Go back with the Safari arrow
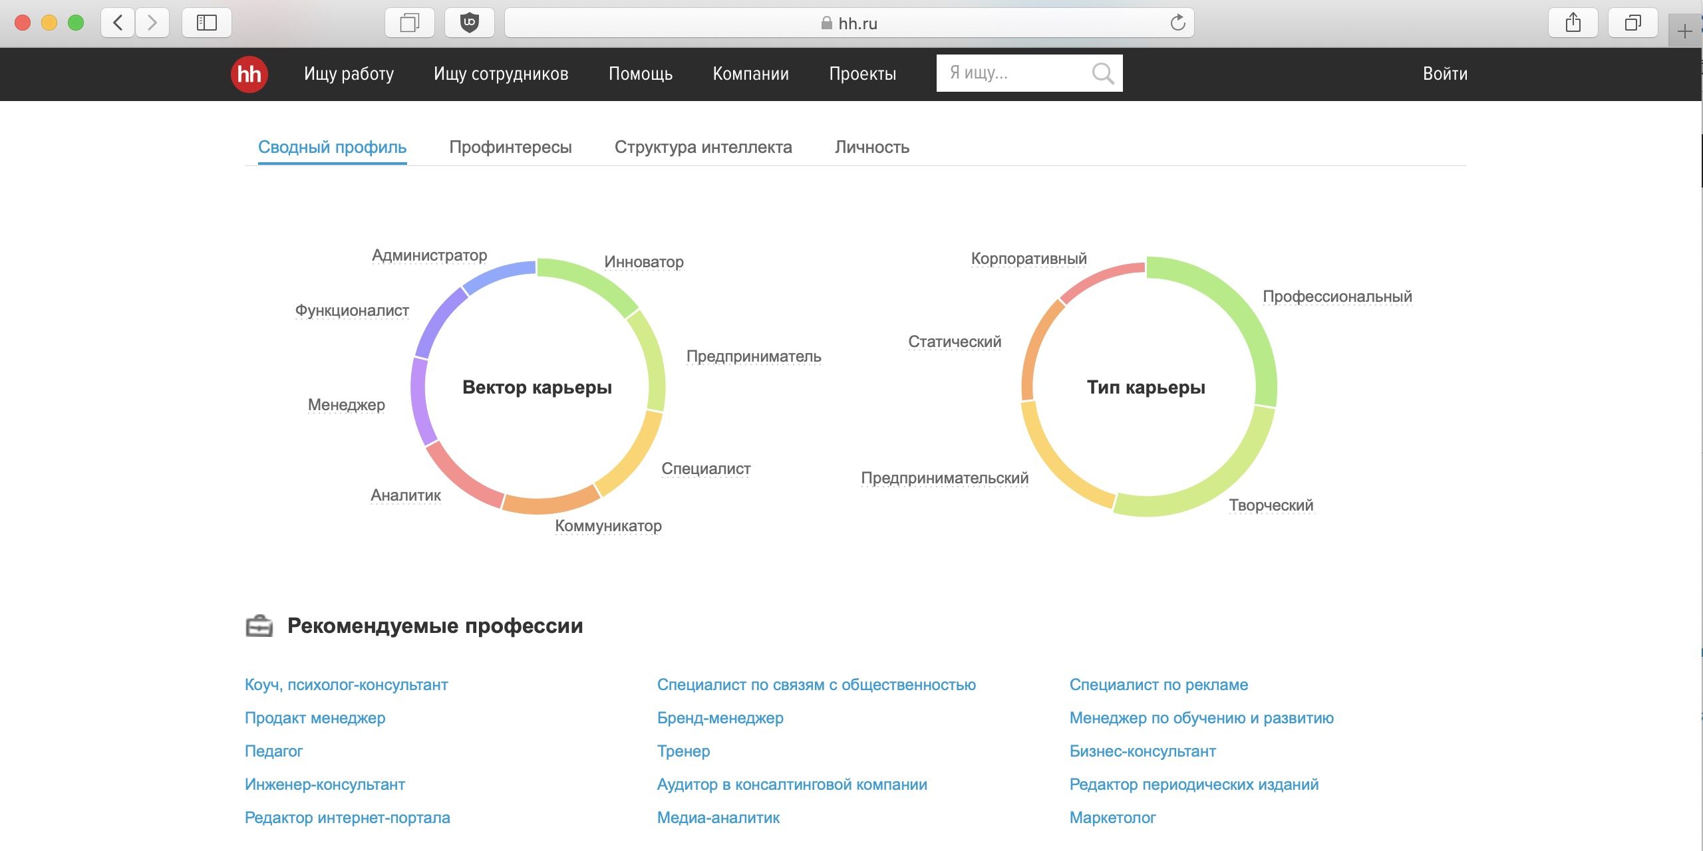This screenshot has width=1703, height=851. coord(118,23)
